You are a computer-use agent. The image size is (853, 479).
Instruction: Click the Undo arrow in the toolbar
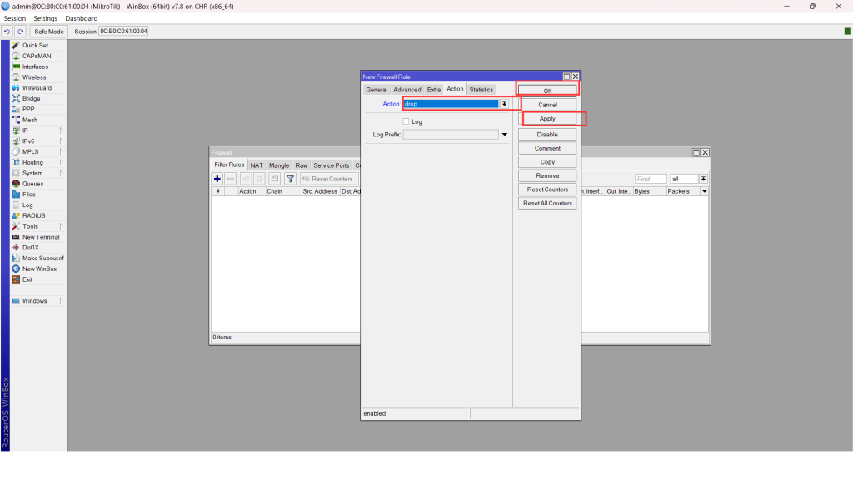pos(7,32)
